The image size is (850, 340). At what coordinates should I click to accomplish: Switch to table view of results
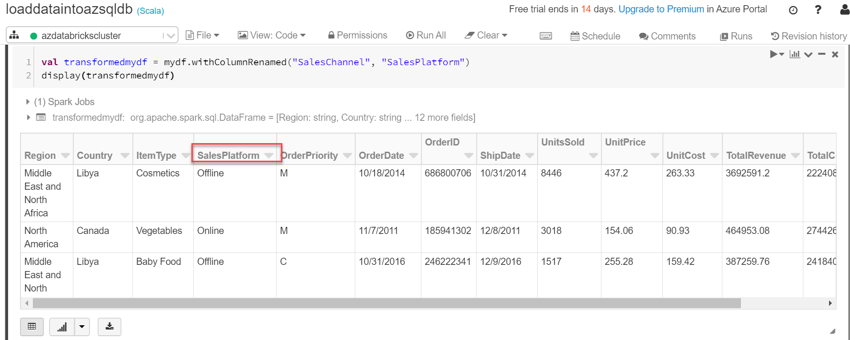[x=32, y=327]
